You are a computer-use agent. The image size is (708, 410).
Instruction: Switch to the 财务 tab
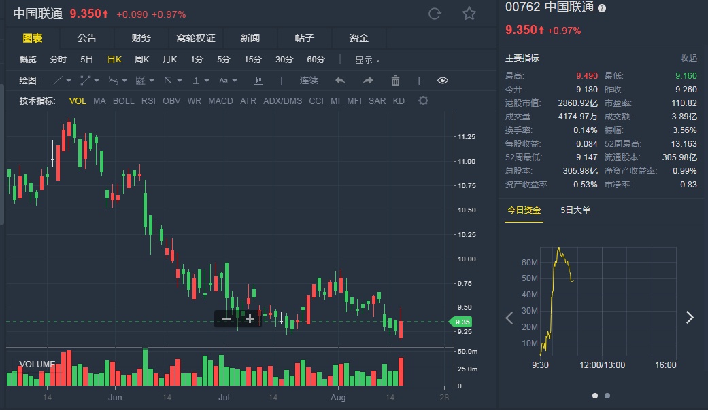[x=141, y=38]
